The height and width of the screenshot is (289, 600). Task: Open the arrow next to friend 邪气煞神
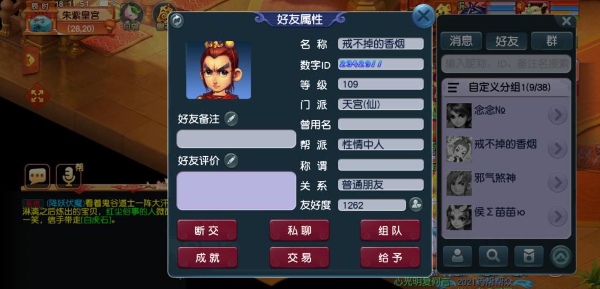(x=558, y=182)
